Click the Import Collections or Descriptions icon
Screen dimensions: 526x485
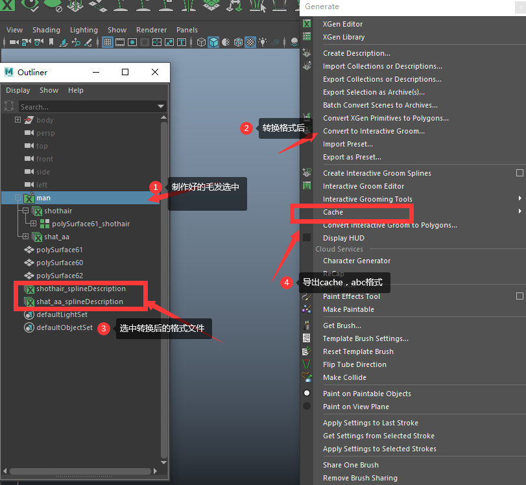coord(307,65)
